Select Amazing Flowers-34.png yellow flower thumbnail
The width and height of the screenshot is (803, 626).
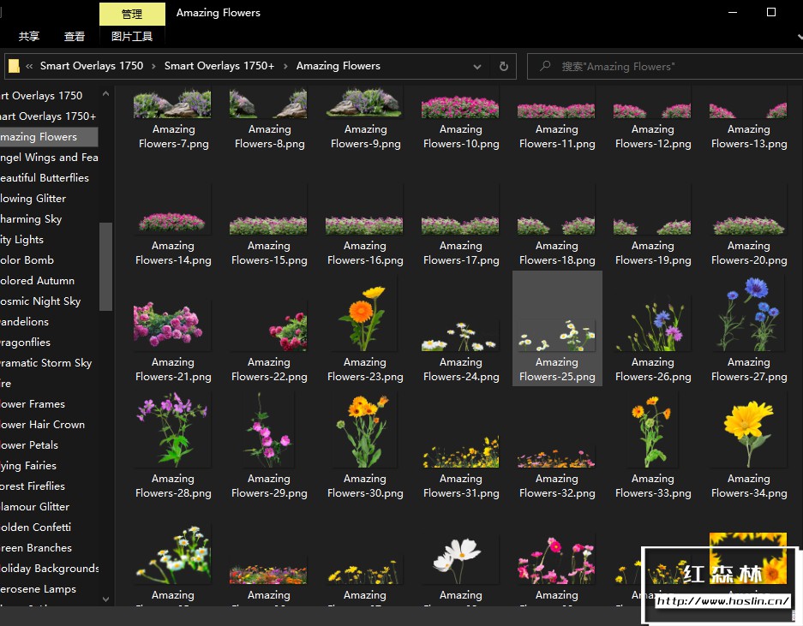(x=748, y=433)
